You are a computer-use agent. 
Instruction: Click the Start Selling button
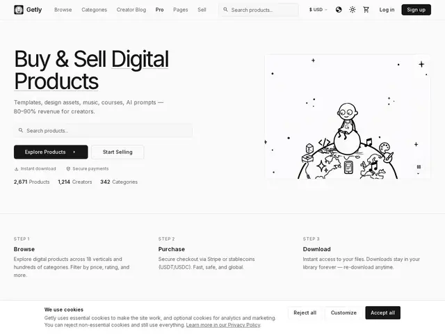[x=118, y=152]
